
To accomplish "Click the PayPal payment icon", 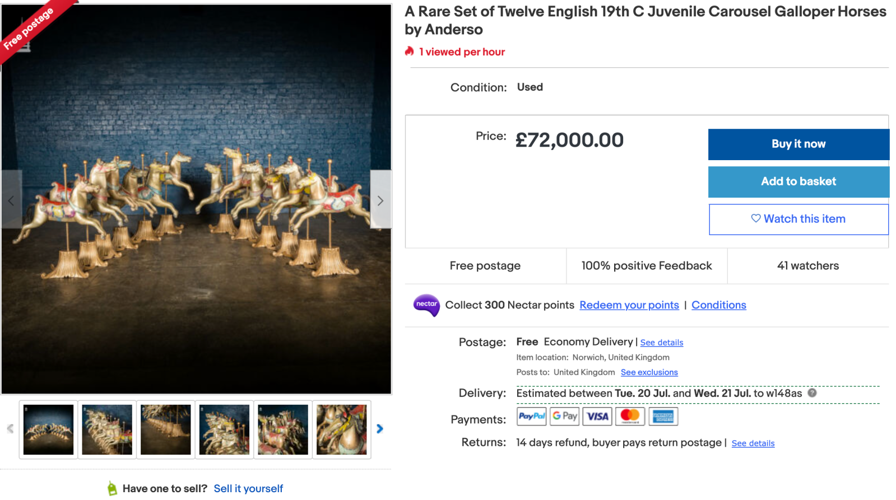I will (x=531, y=417).
